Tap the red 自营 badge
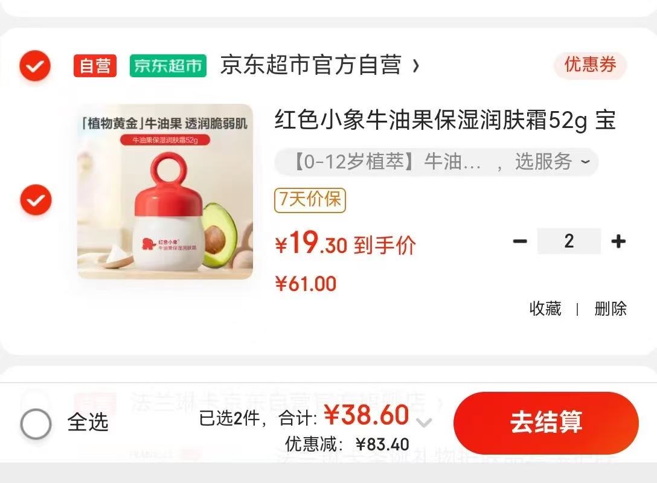This screenshot has height=483, width=657. pyautogui.click(x=95, y=66)
